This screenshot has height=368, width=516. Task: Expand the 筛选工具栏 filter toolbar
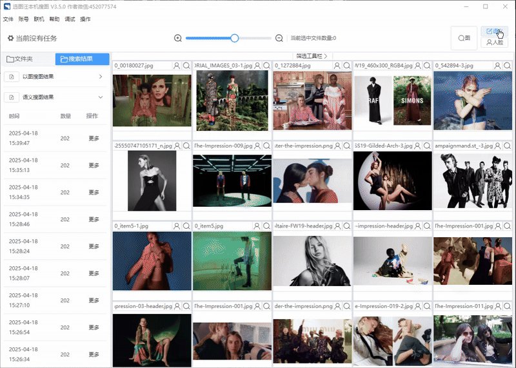(x=312, y=56)
